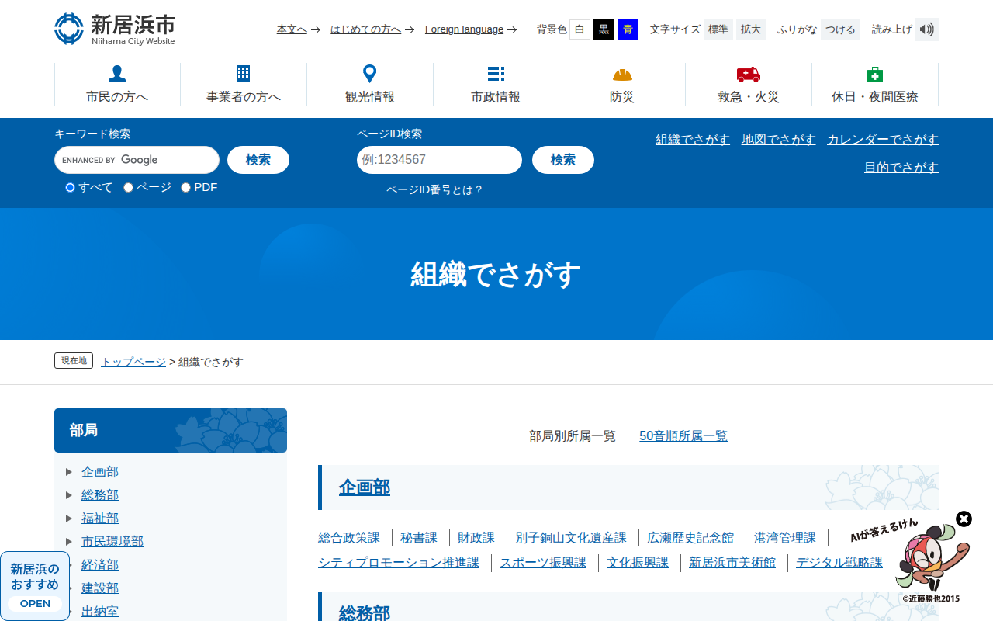Screen dimensions: 993x621
Task: Select the 防災 helmet icon
Action: pyautogui.click(x=621, y=73)
